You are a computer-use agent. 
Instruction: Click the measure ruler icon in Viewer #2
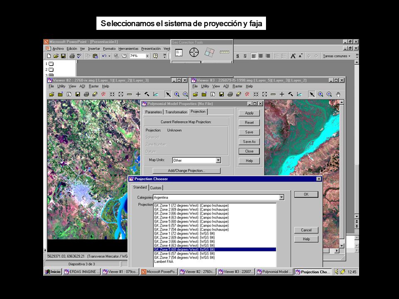(130, 94)
